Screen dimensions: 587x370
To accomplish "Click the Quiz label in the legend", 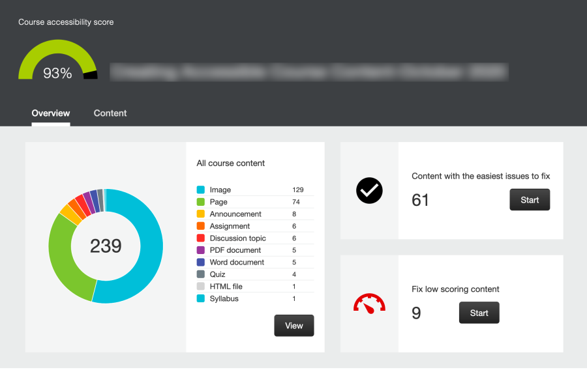I will pyautogui.click(x=217, y=274).
